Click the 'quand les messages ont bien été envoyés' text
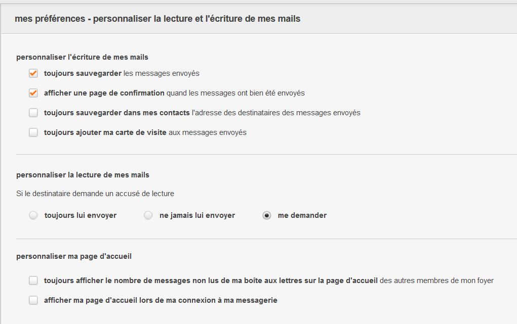517x324 pixels. (235, 93)
